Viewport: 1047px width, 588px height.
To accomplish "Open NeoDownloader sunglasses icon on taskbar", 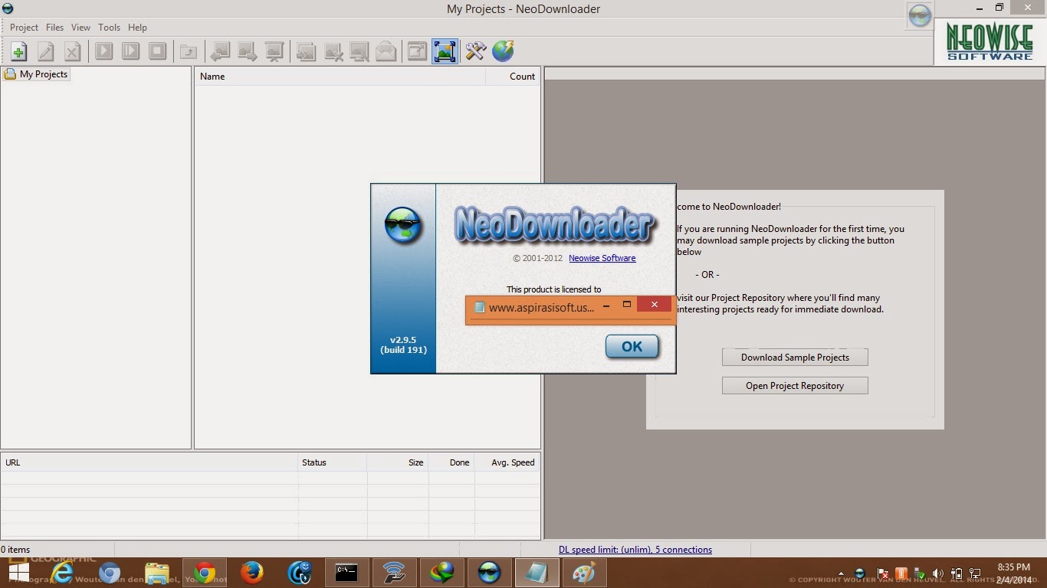I will pos(490,573).
